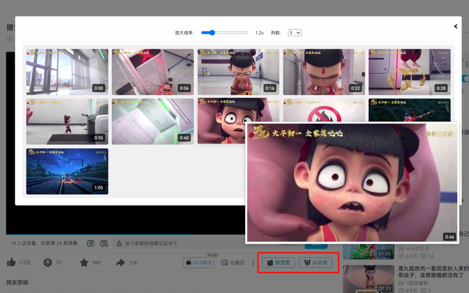Select thumbnail at 0:16
Image resolution: width=469 pixels, height=293 pixels.
tap(238, 72)
